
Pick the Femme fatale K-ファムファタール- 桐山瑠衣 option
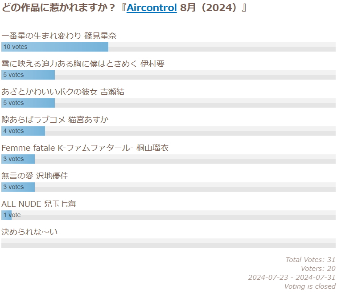pyautogui.click(x=85, y=148)
